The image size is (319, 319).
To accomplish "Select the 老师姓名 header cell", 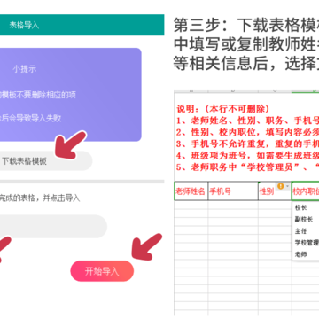I will (191, 191).
